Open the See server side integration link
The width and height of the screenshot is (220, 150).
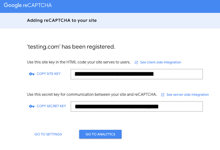pyautogui.click(x=187, y=95)
